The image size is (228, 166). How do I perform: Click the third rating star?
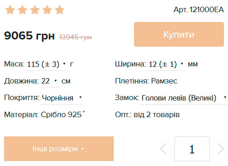point(35,10)
